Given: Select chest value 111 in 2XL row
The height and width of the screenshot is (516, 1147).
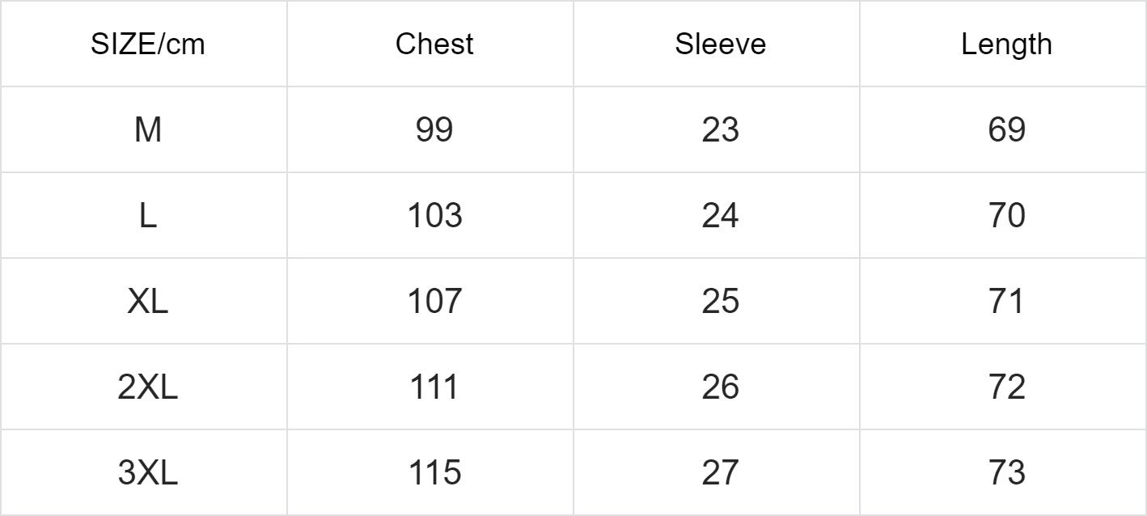Looking at the screenshot, I should click(x=434, y=387).
